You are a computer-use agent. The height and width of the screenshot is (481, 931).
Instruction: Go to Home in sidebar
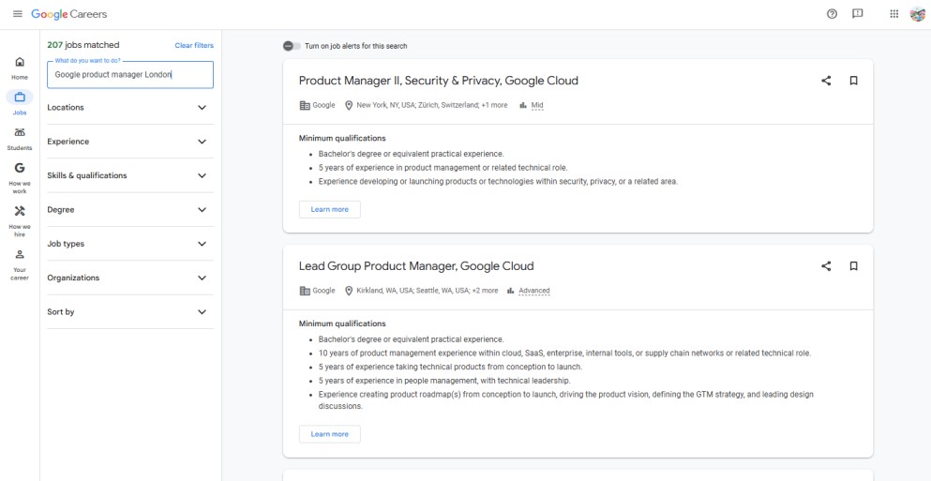pyautogui.click(x=20, y=68)
